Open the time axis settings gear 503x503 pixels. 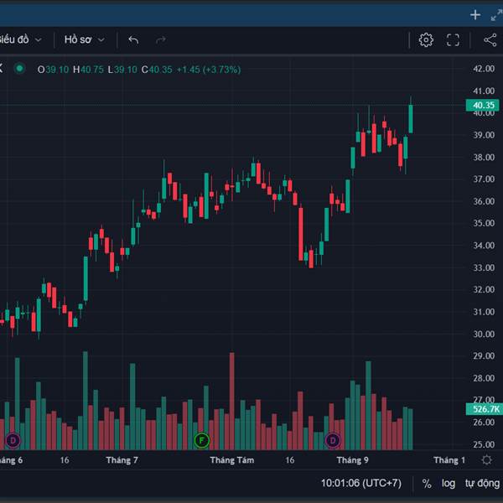(x=486, y=460)
